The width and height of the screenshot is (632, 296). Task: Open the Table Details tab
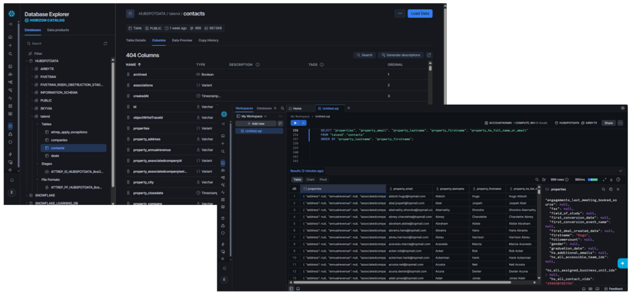coord(136,40)
